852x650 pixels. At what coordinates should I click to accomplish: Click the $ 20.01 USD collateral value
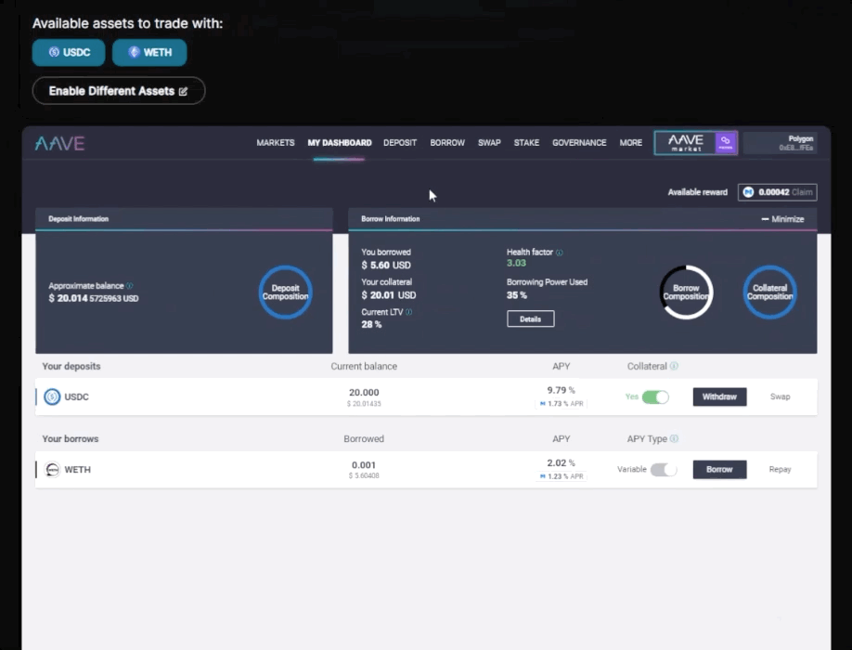pyautogui.click(x=389, y=295)
